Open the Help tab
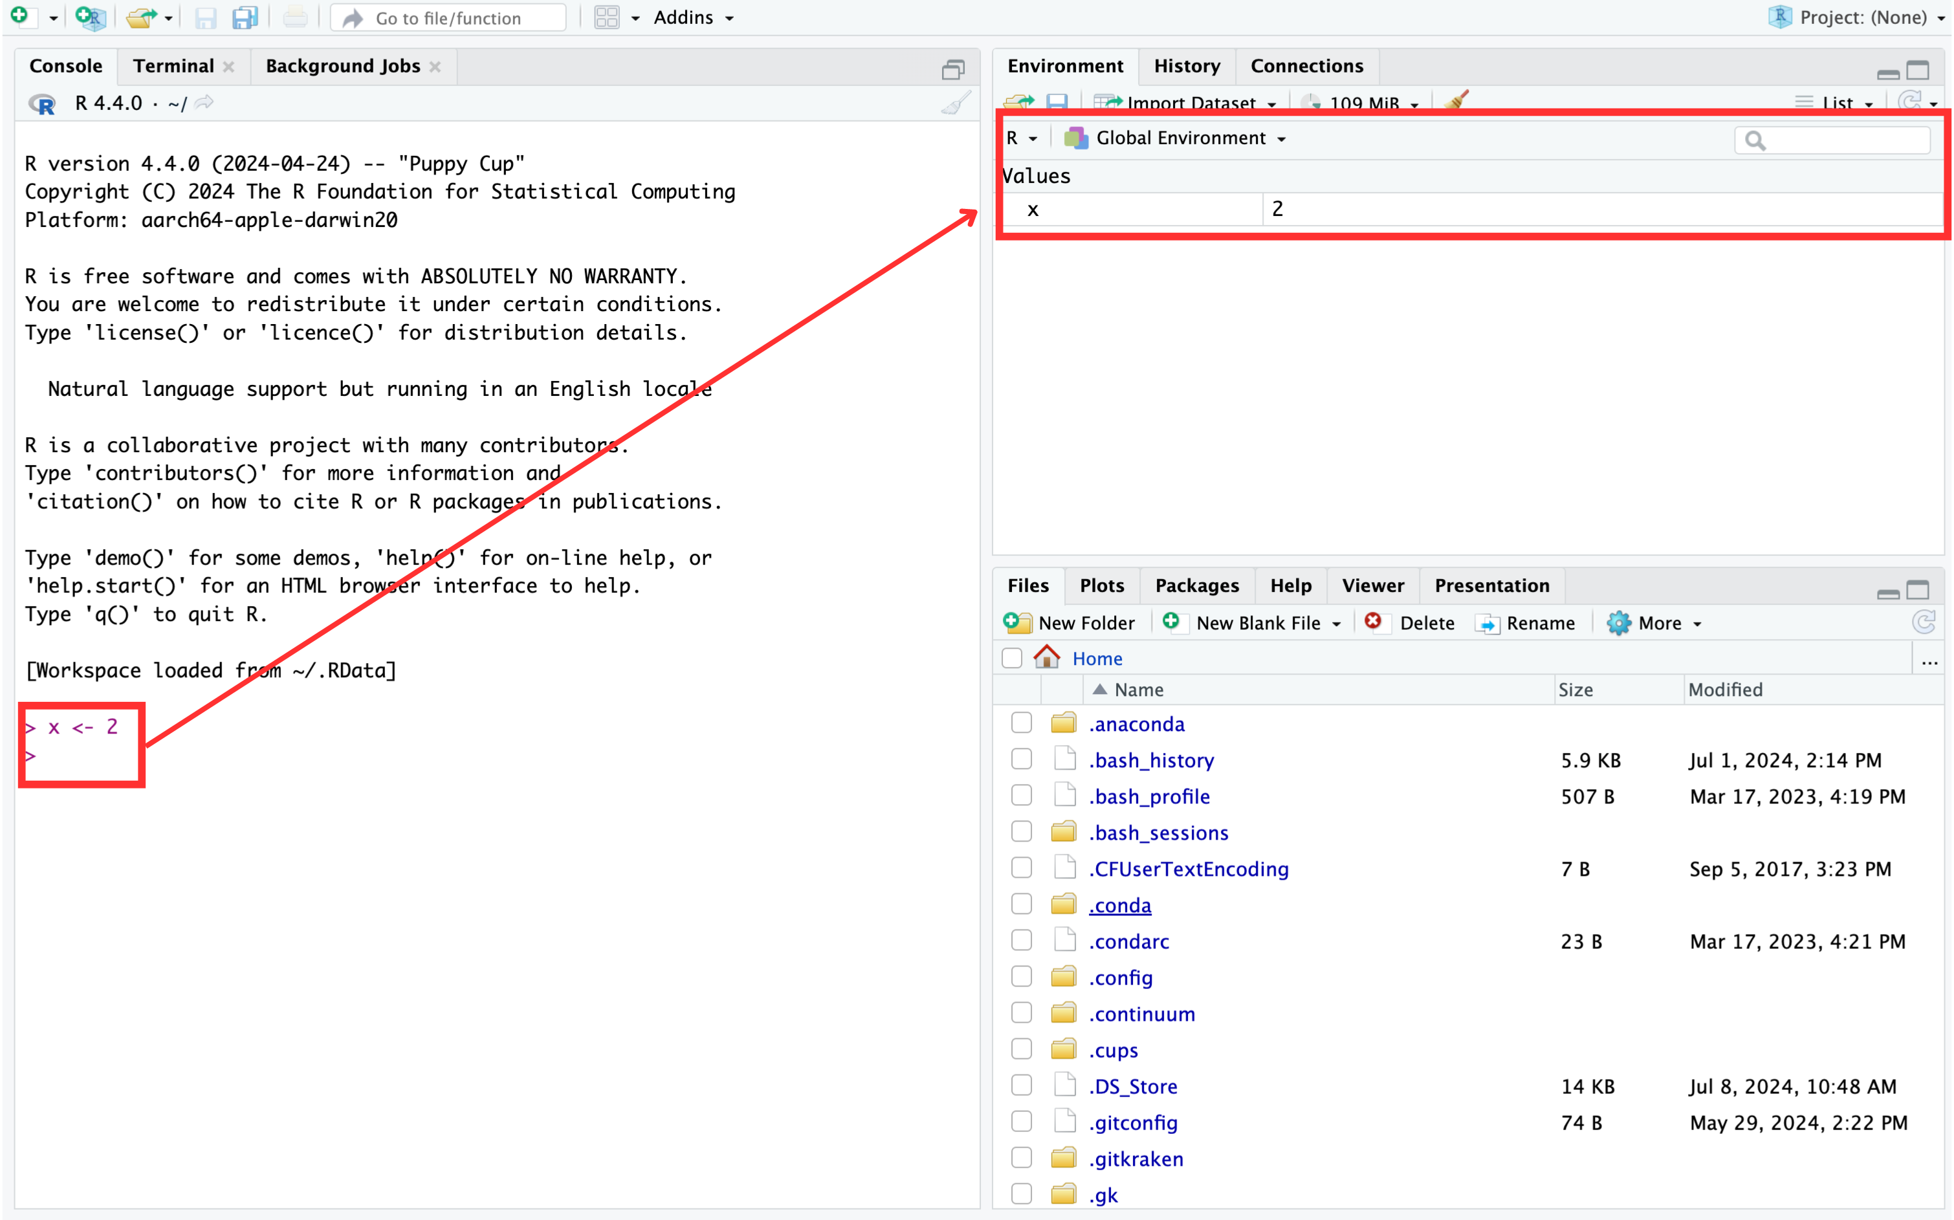The width and height of the screenshot is (1954, 1220). click(1291, 586)
